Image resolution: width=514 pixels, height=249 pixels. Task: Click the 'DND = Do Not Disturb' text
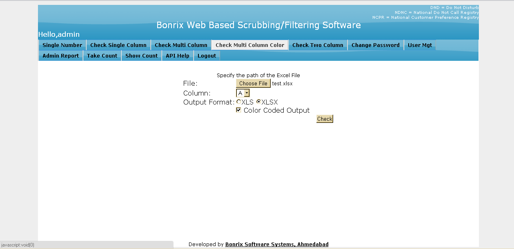pyautogui.click(x=454, y=8)
